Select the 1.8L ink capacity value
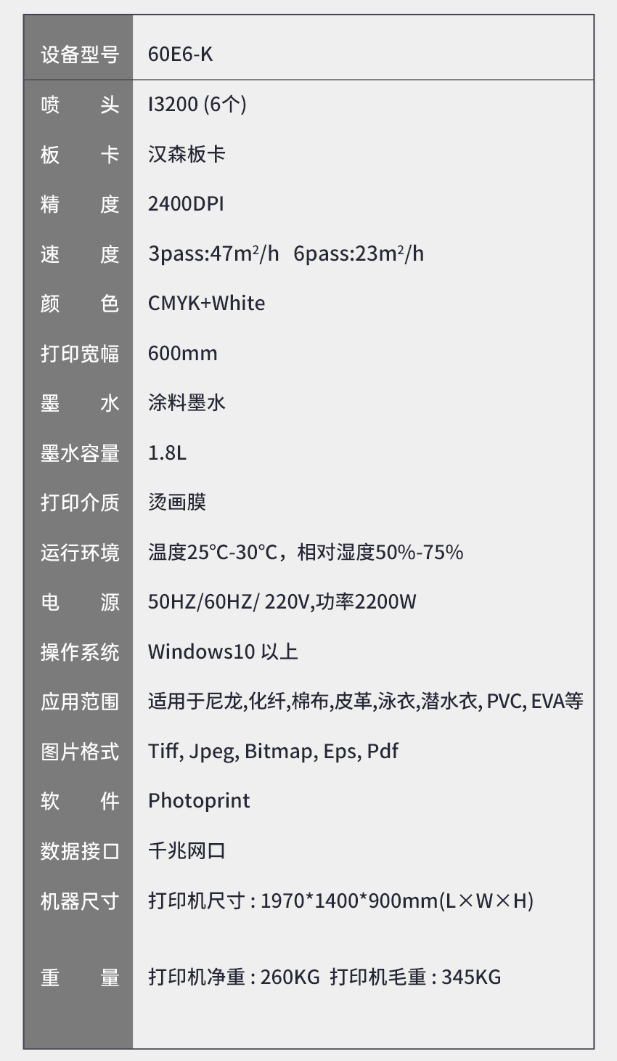This screenshot has height=1061, width=617. click(x=167, y=453)
